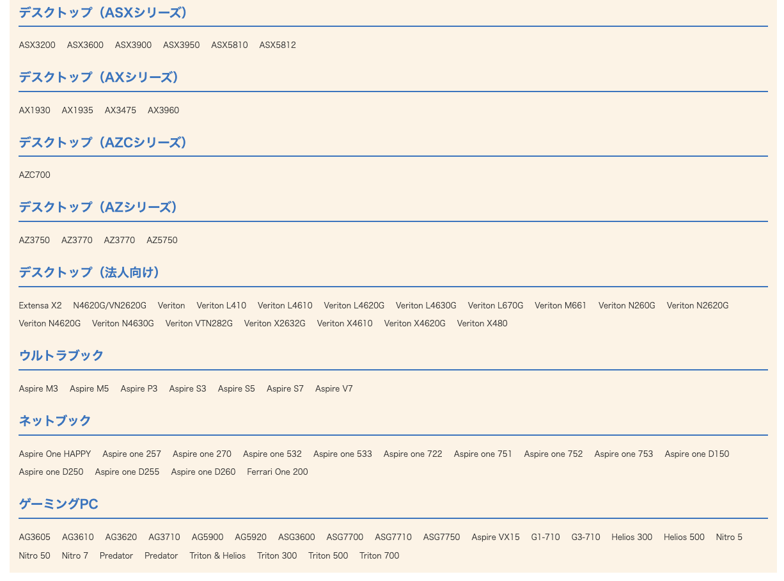This screenshot has height=581, width=784.
Task: Click the ASX3900 model link
Action: [x=133, y=45]
